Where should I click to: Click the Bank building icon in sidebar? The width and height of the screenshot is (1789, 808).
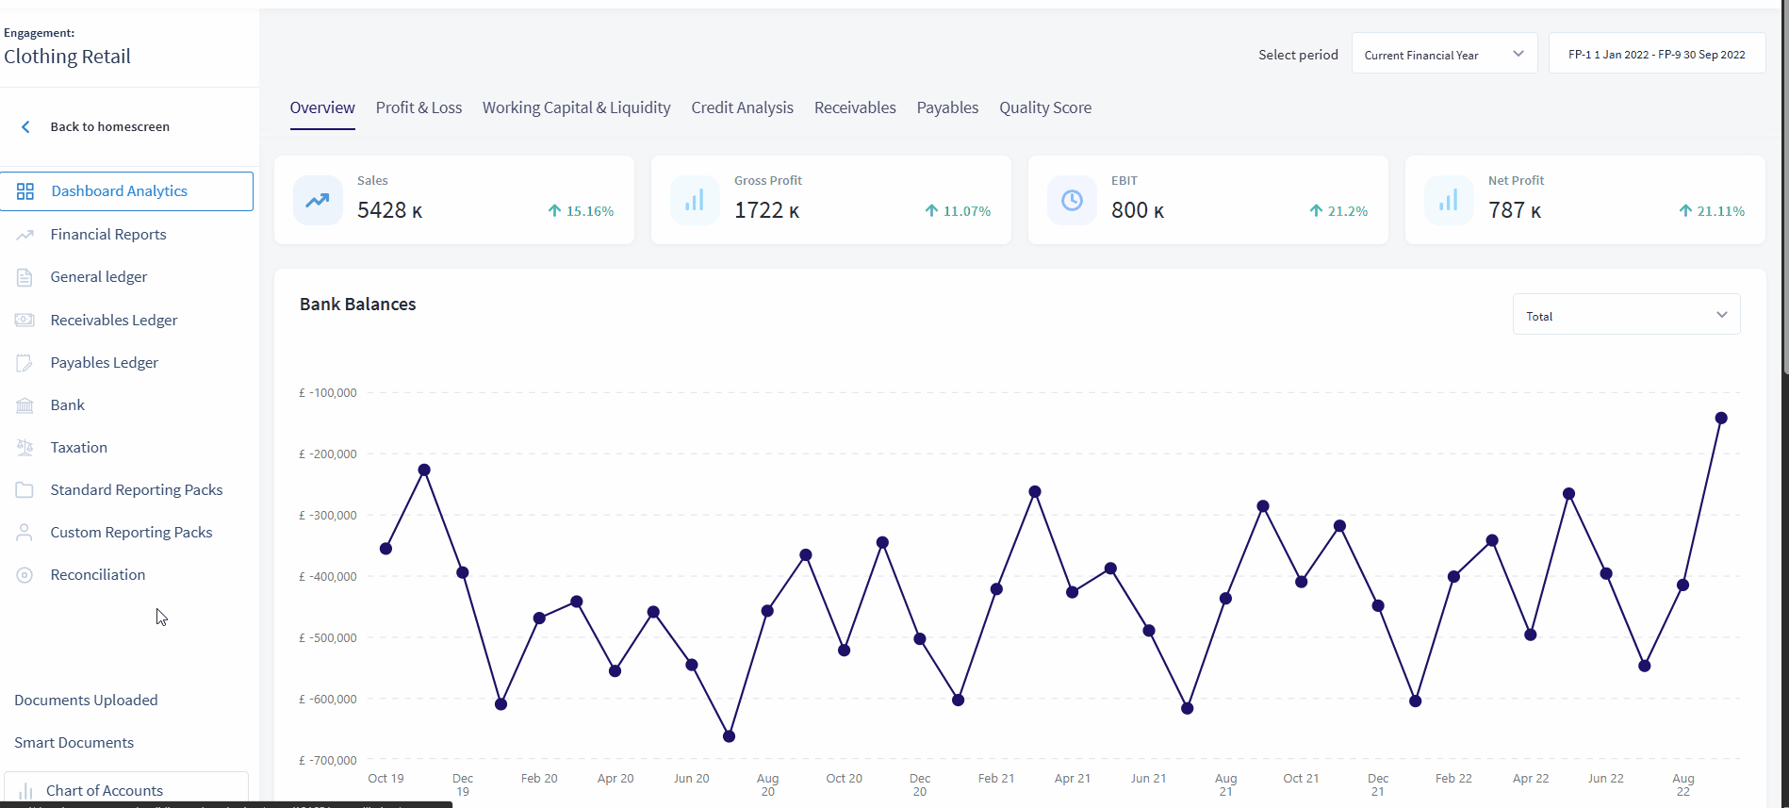point(25,405)
